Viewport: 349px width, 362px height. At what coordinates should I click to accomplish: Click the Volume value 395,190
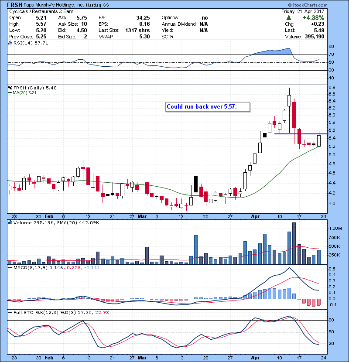(x=315, y=37)
